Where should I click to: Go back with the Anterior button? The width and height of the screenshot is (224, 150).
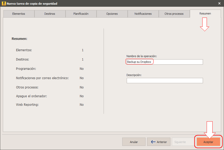[x=159, y=142]
